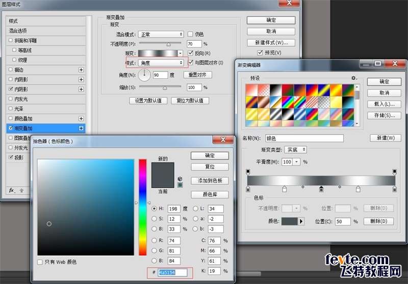The image size is (408, 284).
Task: Select the L lightness radio button
Action: coord(195,209)
